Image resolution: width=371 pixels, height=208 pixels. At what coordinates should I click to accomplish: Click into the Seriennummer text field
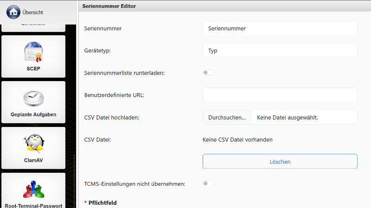point(280,28)
